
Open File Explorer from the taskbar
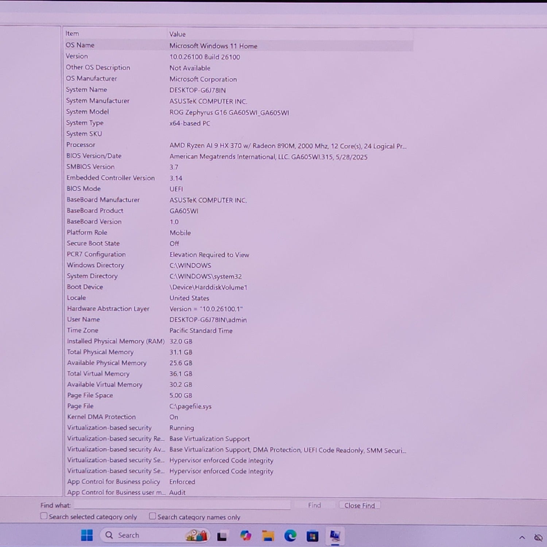(x=268, y=536)
